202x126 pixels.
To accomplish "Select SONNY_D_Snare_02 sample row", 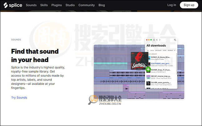I will tap(161, 58).
